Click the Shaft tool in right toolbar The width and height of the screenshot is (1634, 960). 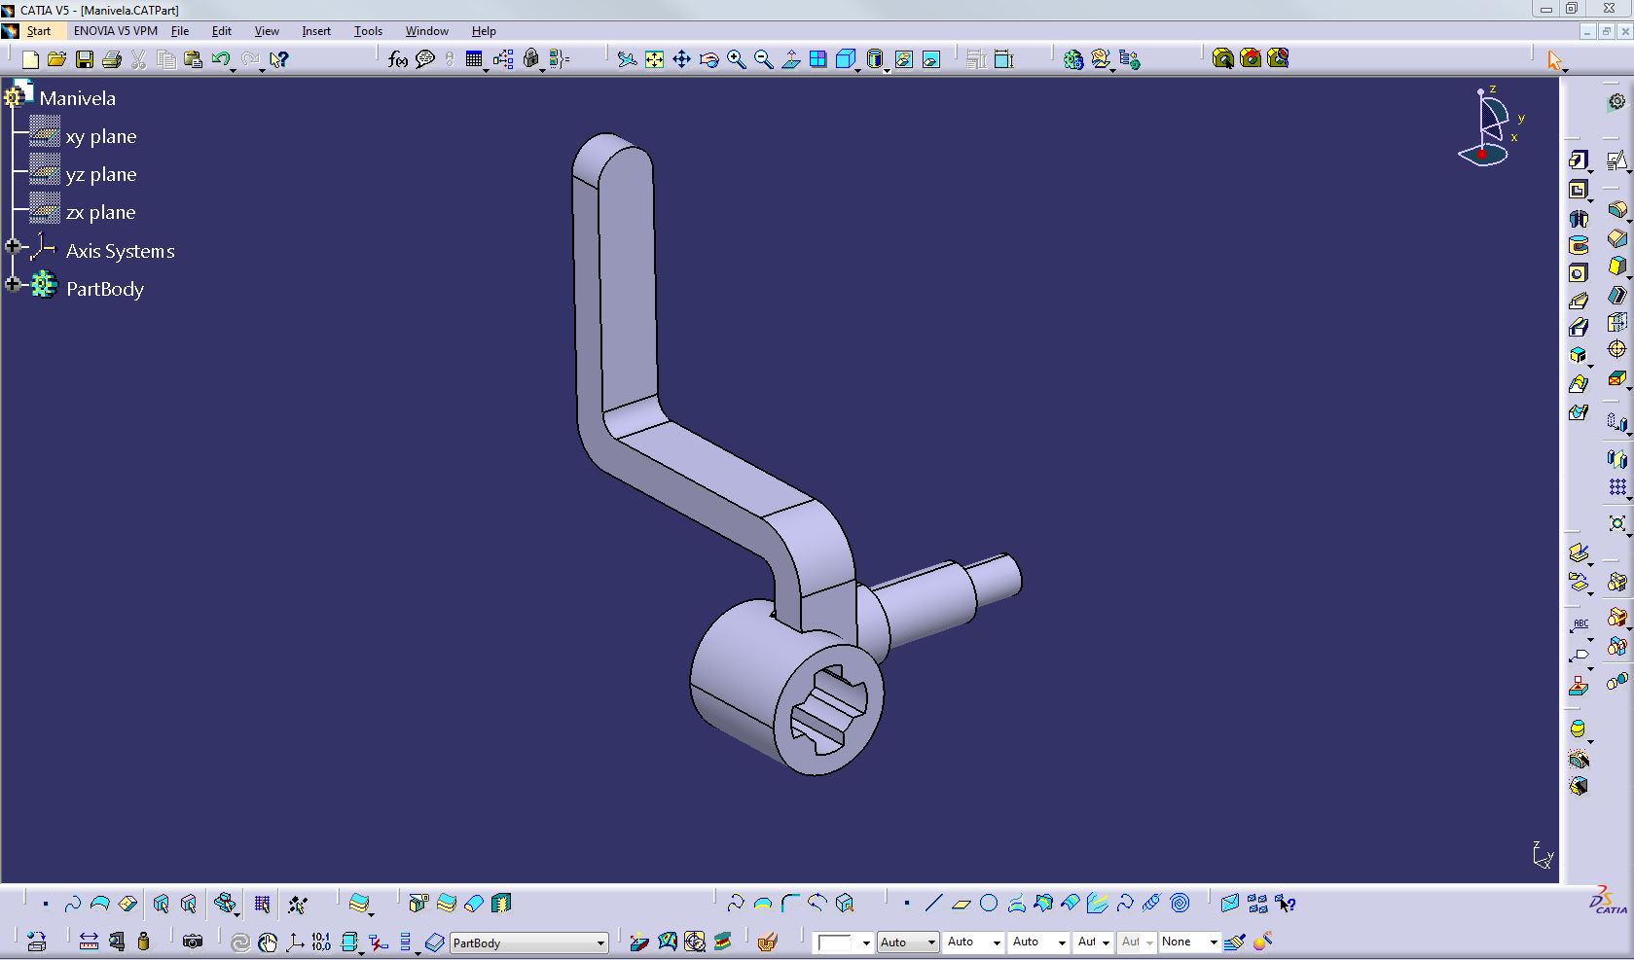1578,218
